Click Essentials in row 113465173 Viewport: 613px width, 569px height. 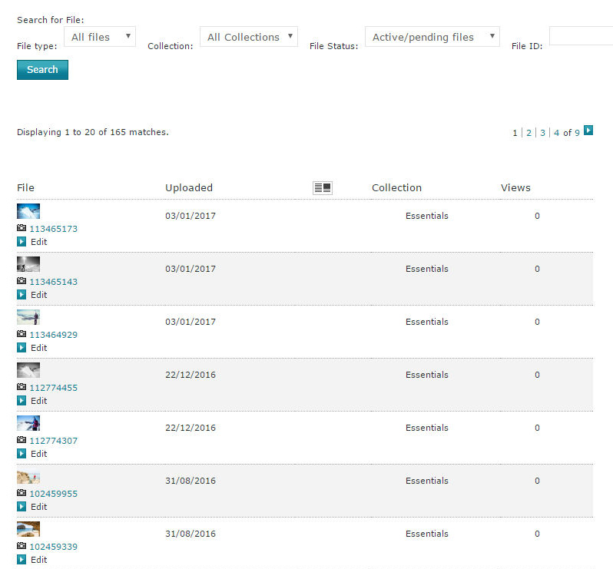pyautogui.click(x=427, y=216)
